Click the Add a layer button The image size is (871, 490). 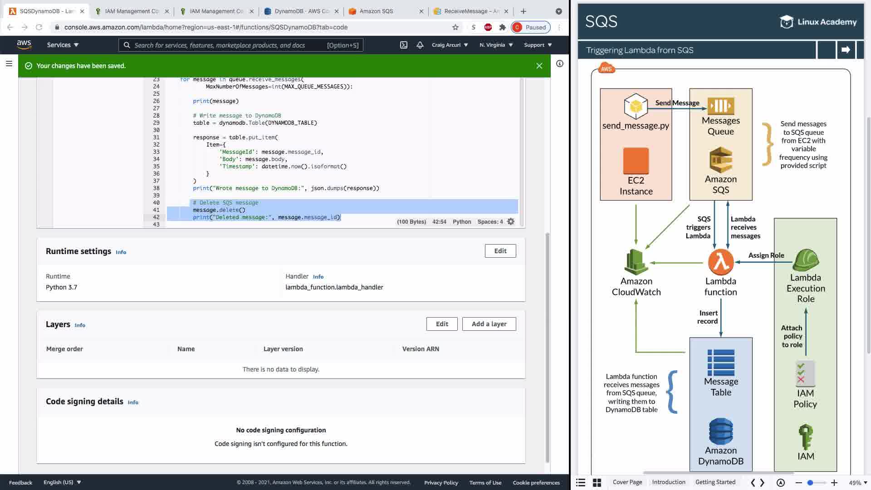click(489, 324)
